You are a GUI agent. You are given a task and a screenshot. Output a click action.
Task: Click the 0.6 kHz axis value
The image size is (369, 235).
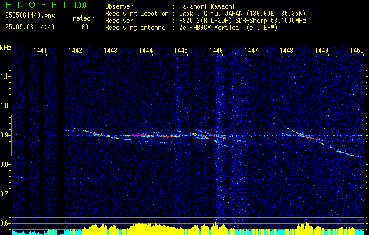(4, 223)
